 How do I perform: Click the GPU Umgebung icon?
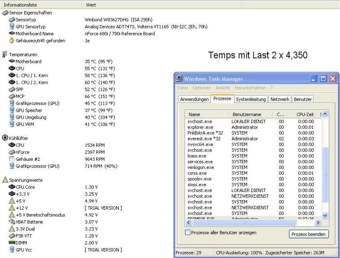[x=12, y=117]
